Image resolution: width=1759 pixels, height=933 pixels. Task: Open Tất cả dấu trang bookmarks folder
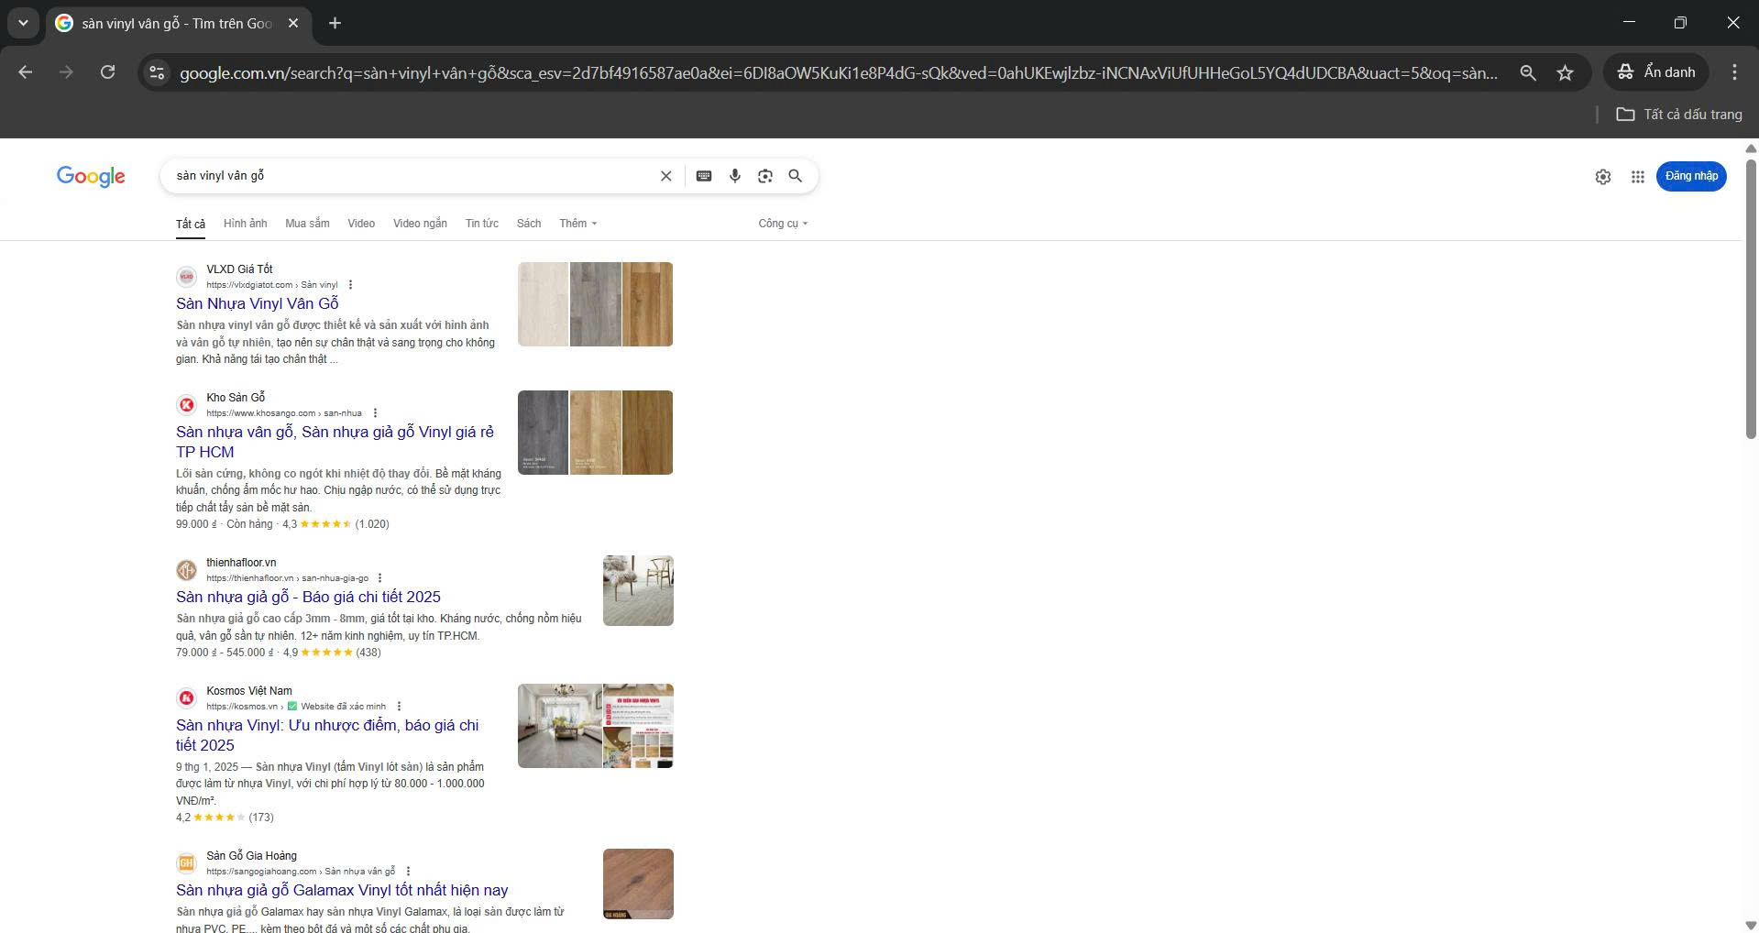coord(1679,115)
